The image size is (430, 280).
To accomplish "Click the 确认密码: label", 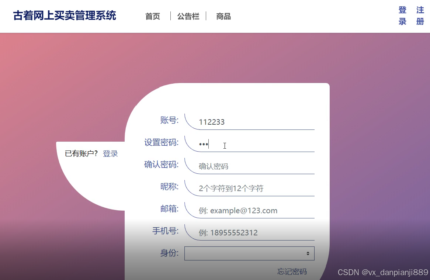I will 162,164.
